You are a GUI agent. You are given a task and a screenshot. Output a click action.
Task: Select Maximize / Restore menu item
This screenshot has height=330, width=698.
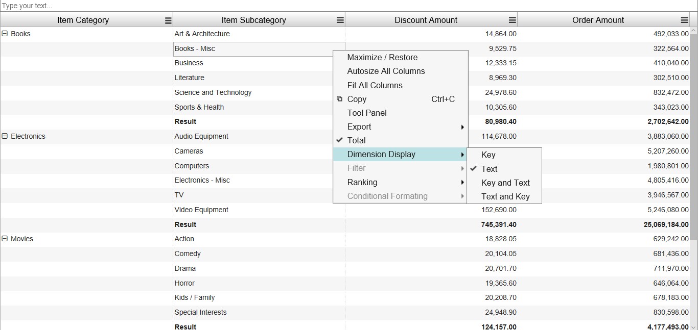point(382,57)
